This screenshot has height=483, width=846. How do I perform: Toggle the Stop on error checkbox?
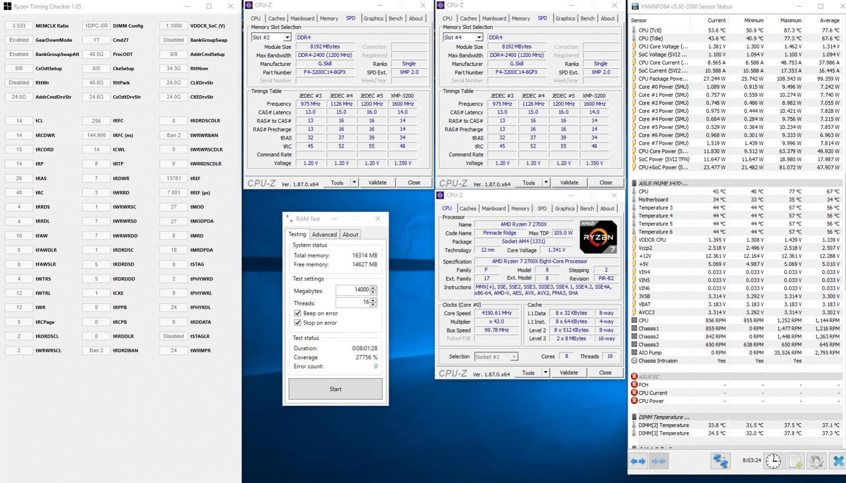298,323
